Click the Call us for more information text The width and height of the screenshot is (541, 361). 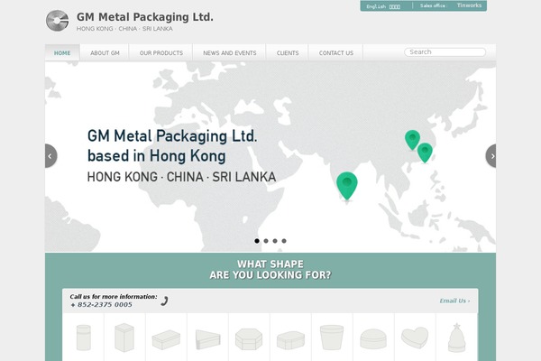(114, 296)
